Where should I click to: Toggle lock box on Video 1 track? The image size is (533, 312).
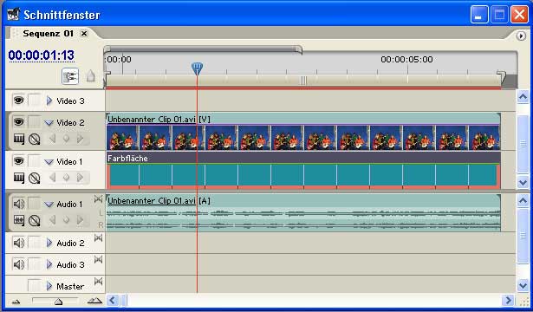pos(34,161)
